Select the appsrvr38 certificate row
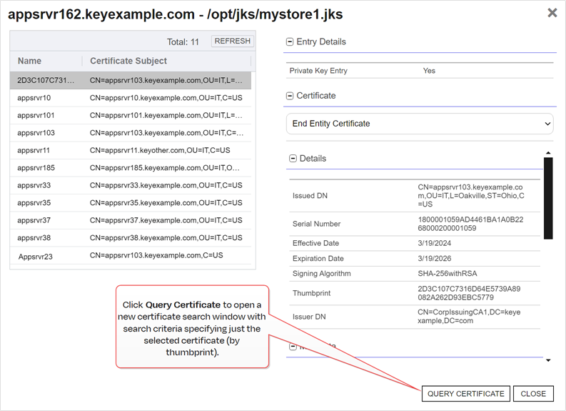 click(x=132, y=238)
